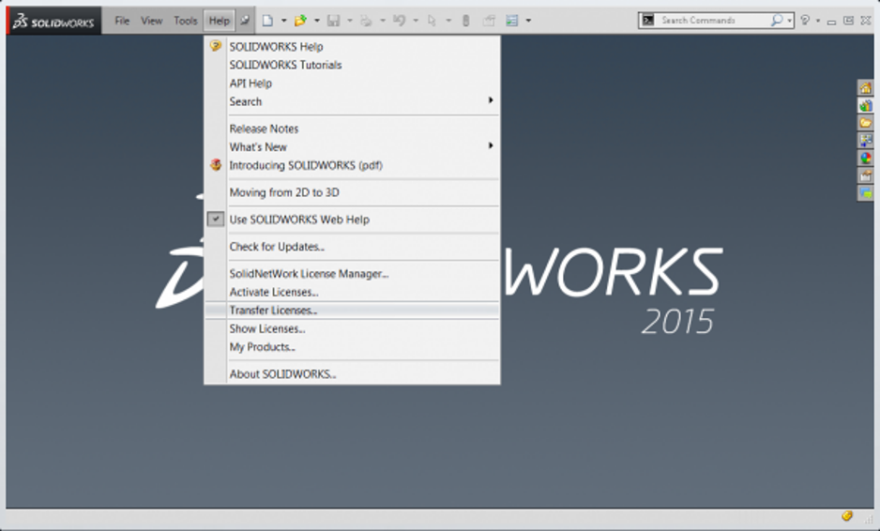Expand the Undo dropdown arrow
The image size is (880, 531).
(416, 21)
